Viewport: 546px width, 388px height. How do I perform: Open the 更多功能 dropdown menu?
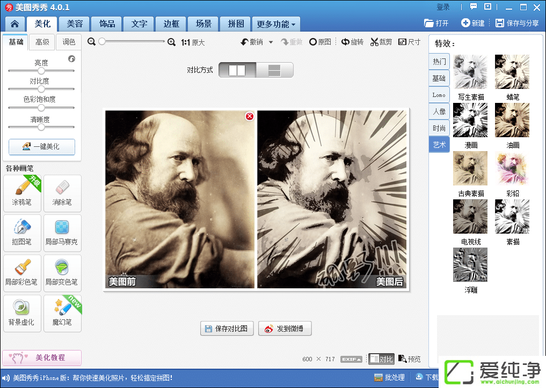[276, 24]
